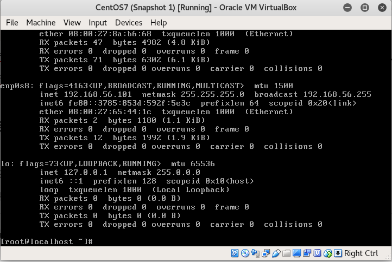This screenshot has height=262, width=392.
Task: Click the hard disk activity status icon
Action: tap(235, 253)
